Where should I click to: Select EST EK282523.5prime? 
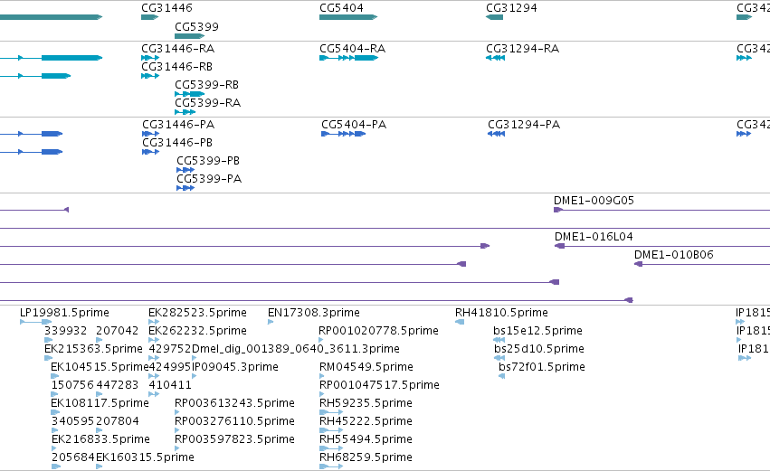tap(197, 313)
